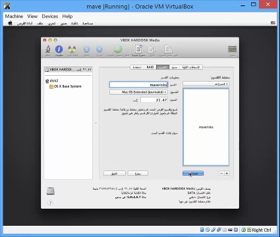The image size is (280, 237).
Task: Open the VirtualBox Devices menu
Action: (x=50, y=16)
